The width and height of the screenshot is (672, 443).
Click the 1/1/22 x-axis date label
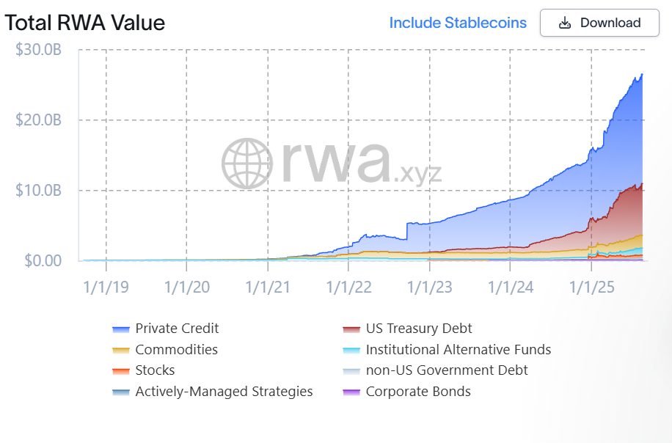[348, 287]
